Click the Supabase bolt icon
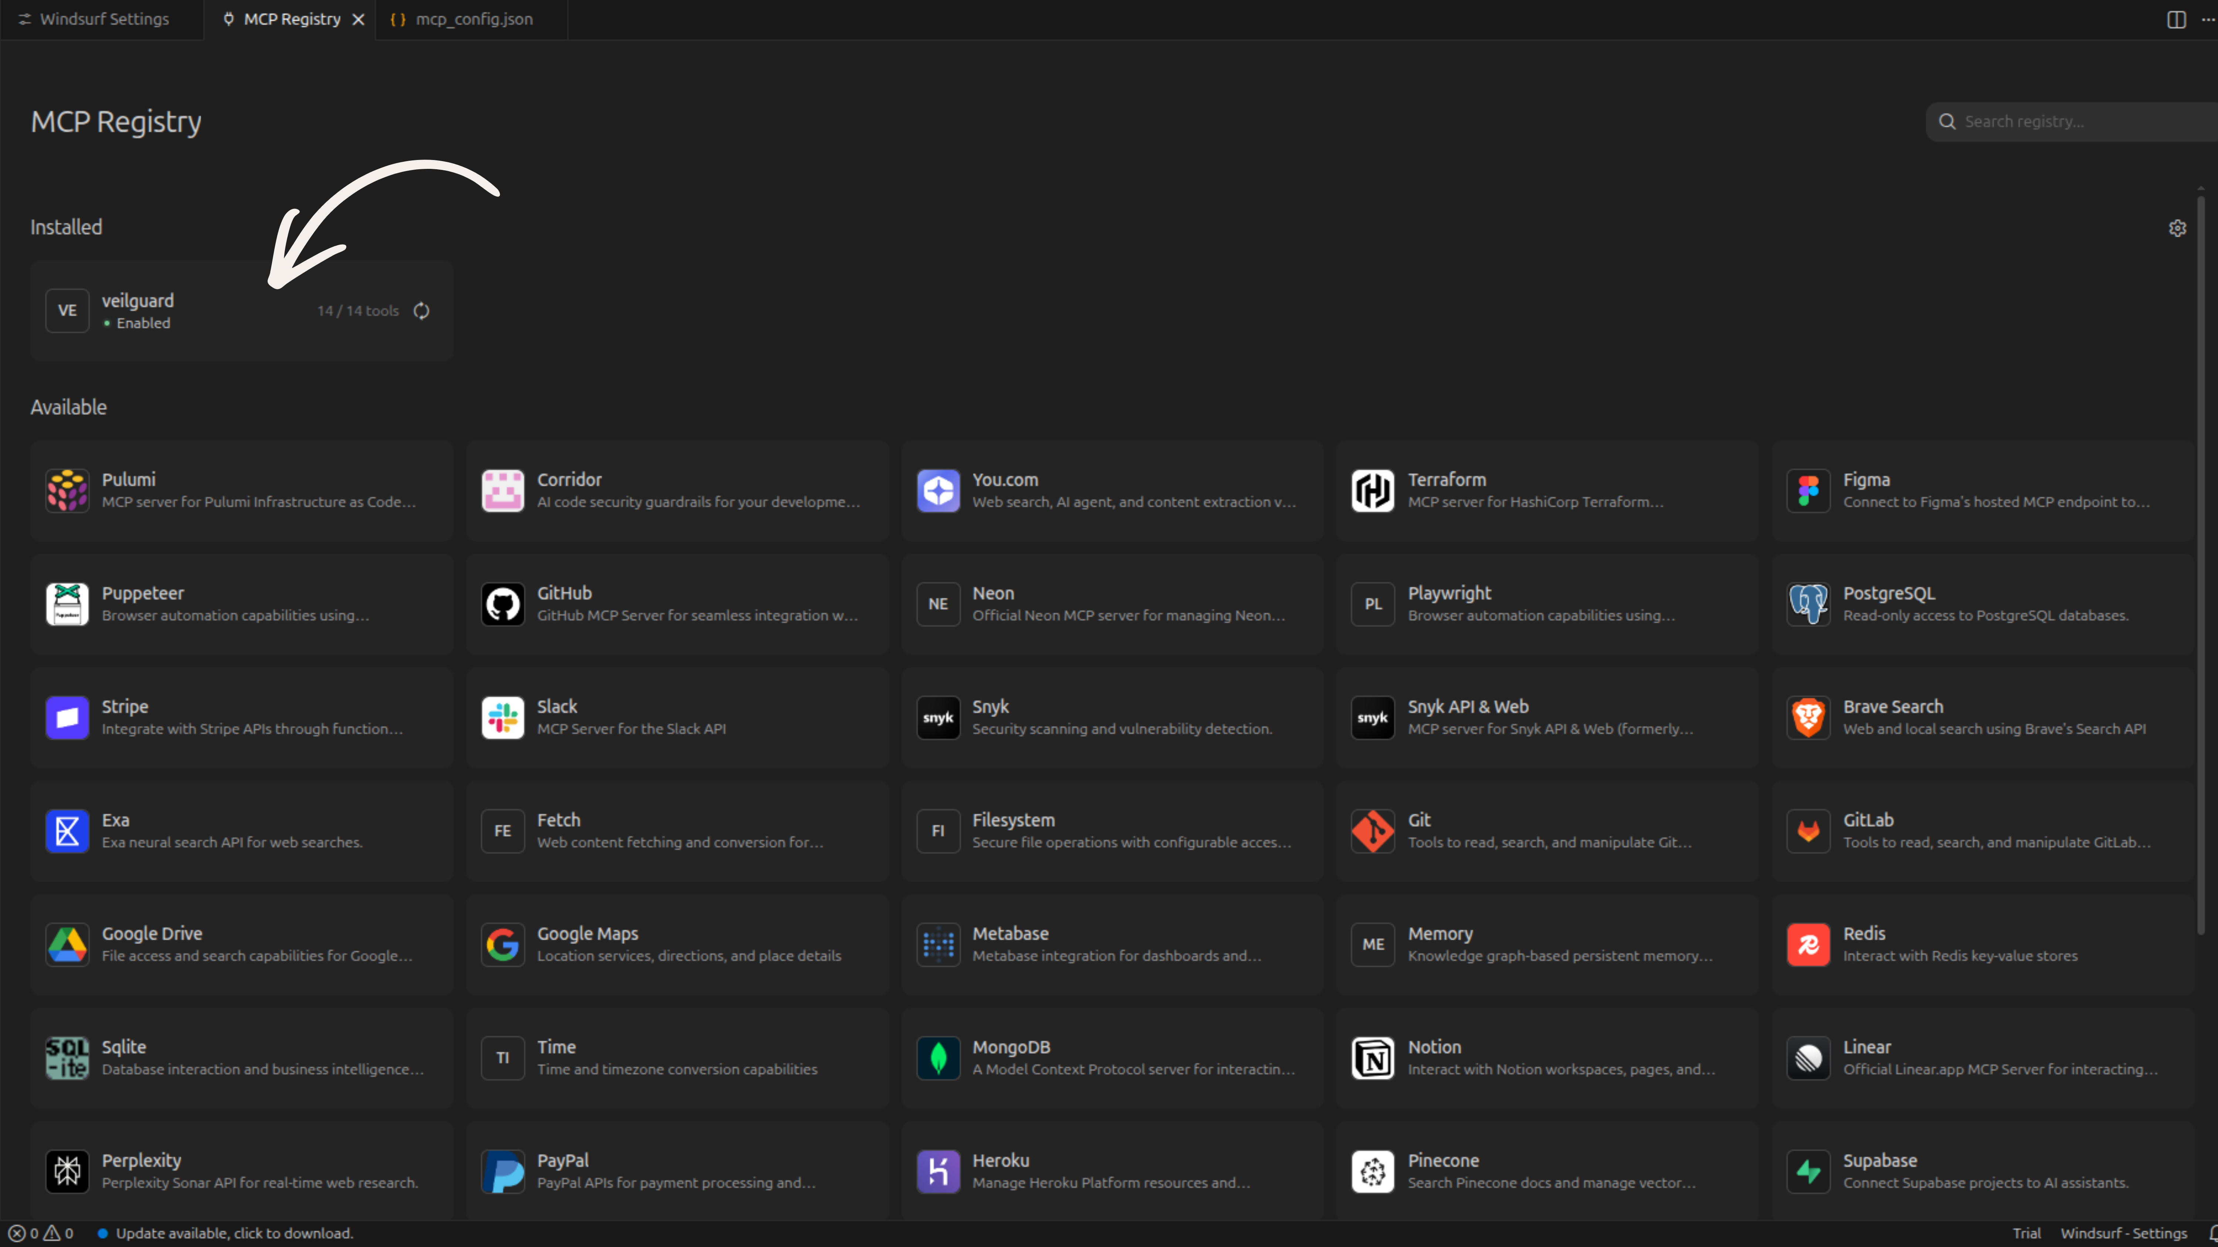 pos(1808,1172)
